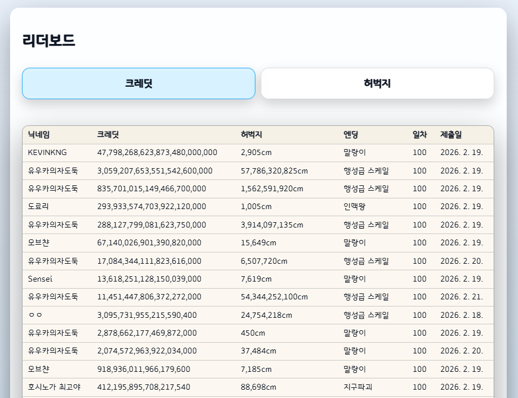Viewport: 518px width, 398px height.
Task: Click the 88,698cm thigh value
Action: click(258, 387)
